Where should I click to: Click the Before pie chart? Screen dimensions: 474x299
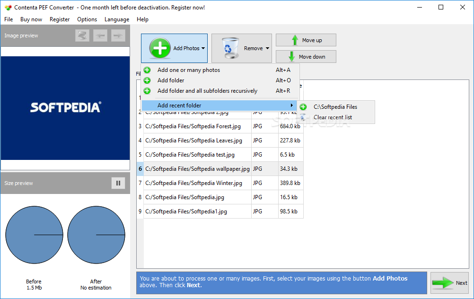click(34, 235)
